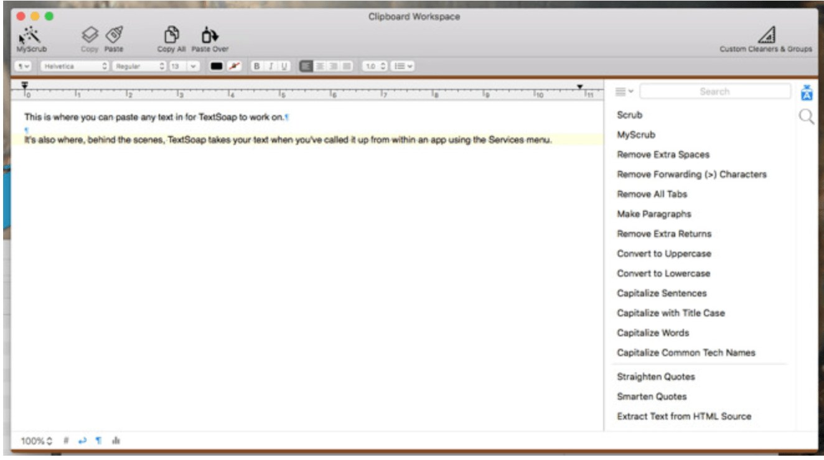Open the Helvetica font family dropdown
This screenshot has height=460, width=824.
(75, 66)
